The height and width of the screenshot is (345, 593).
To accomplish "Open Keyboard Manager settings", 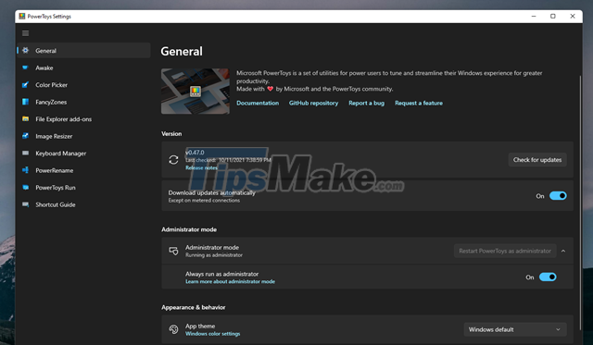I will (x=83, y=153).
